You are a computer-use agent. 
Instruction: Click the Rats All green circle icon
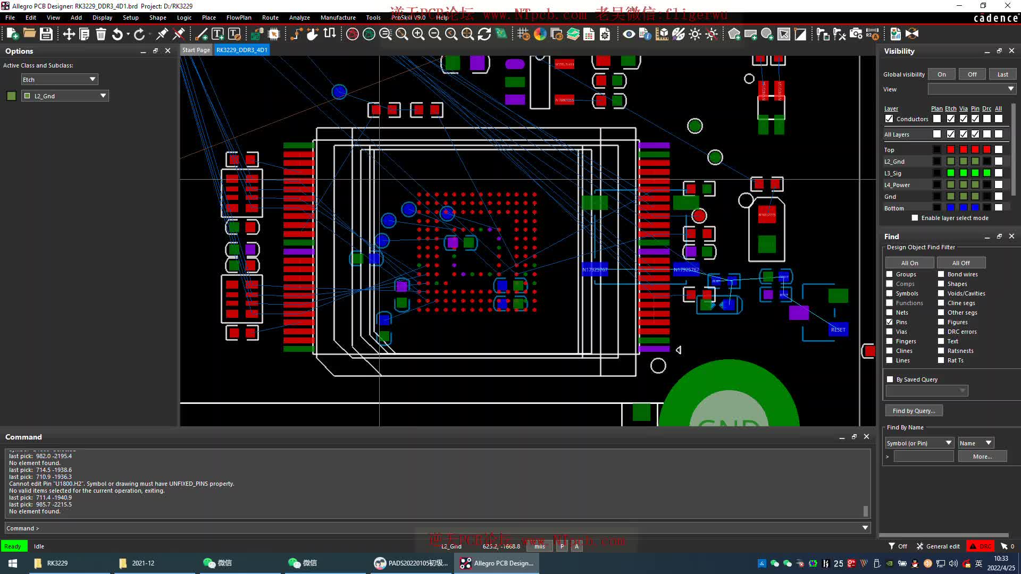pos(369,34)
